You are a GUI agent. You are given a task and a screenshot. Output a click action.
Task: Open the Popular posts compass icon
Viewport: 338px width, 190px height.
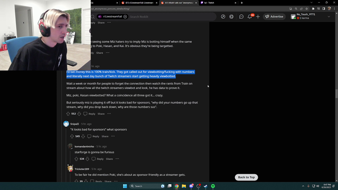(223, 16)
